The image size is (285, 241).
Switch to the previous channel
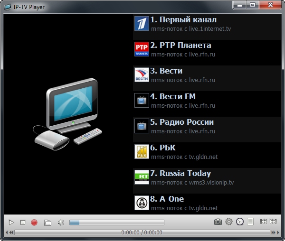click(x=263, y=222)
